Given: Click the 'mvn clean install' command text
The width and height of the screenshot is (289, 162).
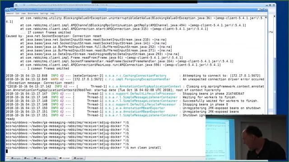Looking at the screenshot, I should 145,148.
